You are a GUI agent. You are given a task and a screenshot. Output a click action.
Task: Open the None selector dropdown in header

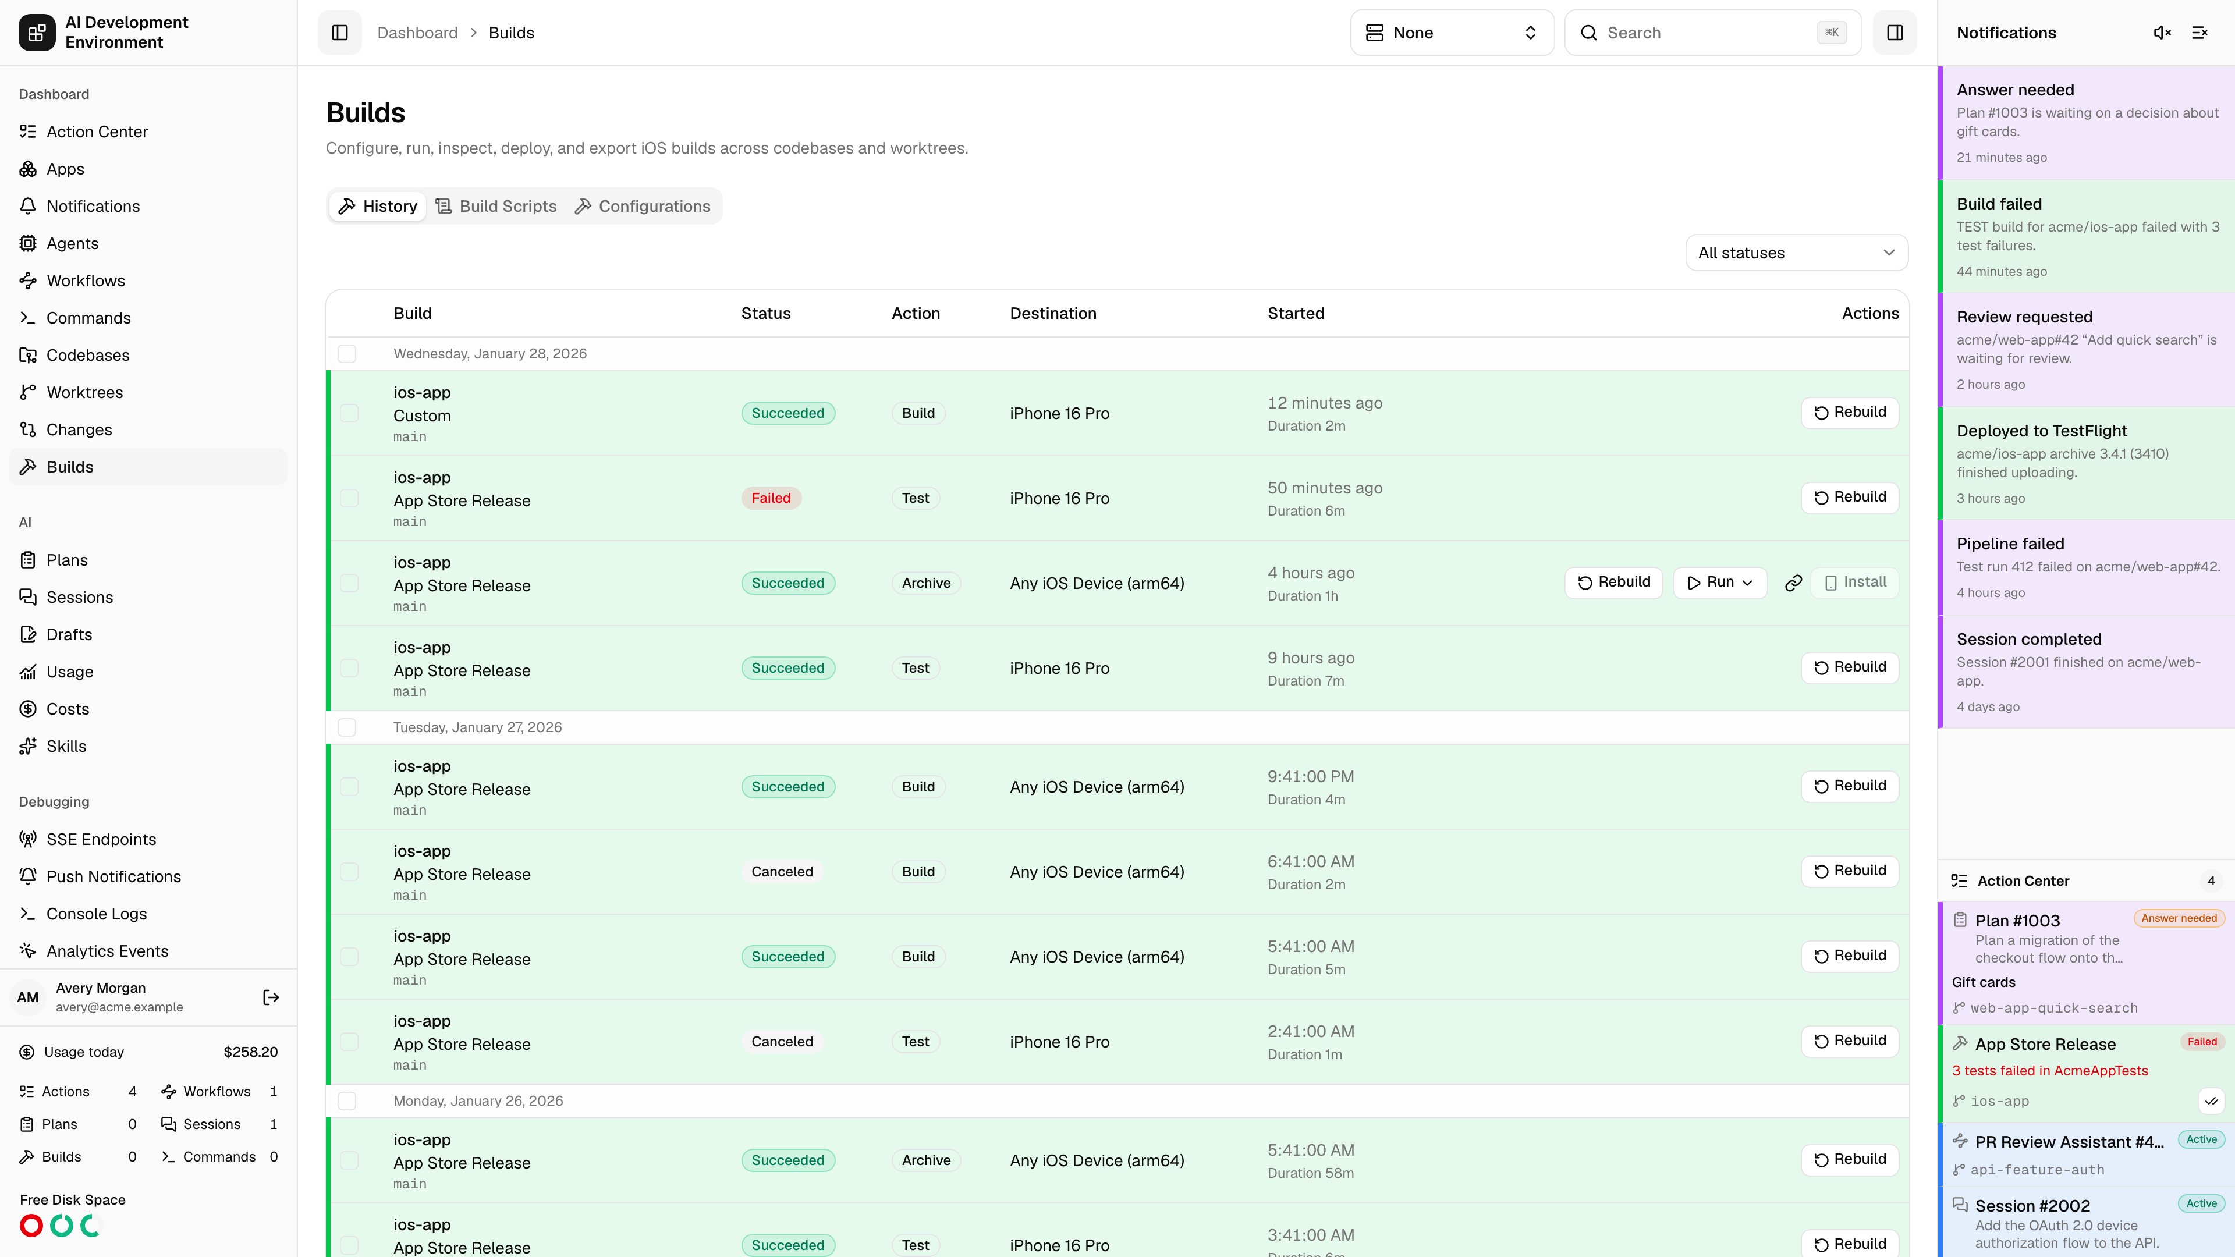(1452, 33)
